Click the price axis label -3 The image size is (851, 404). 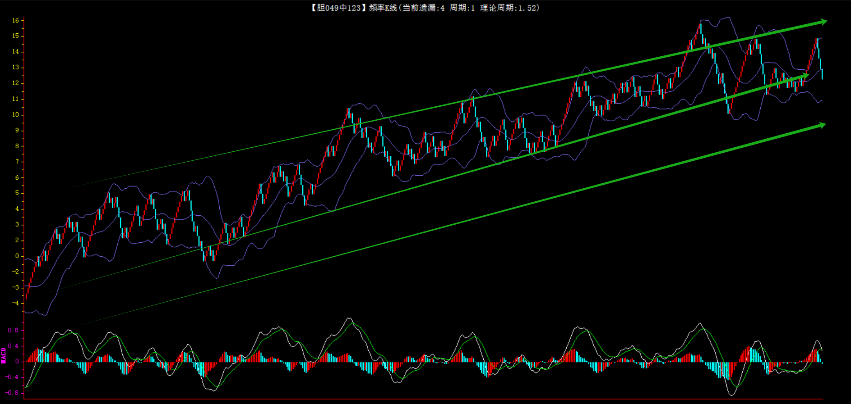(x=16, y=288)
